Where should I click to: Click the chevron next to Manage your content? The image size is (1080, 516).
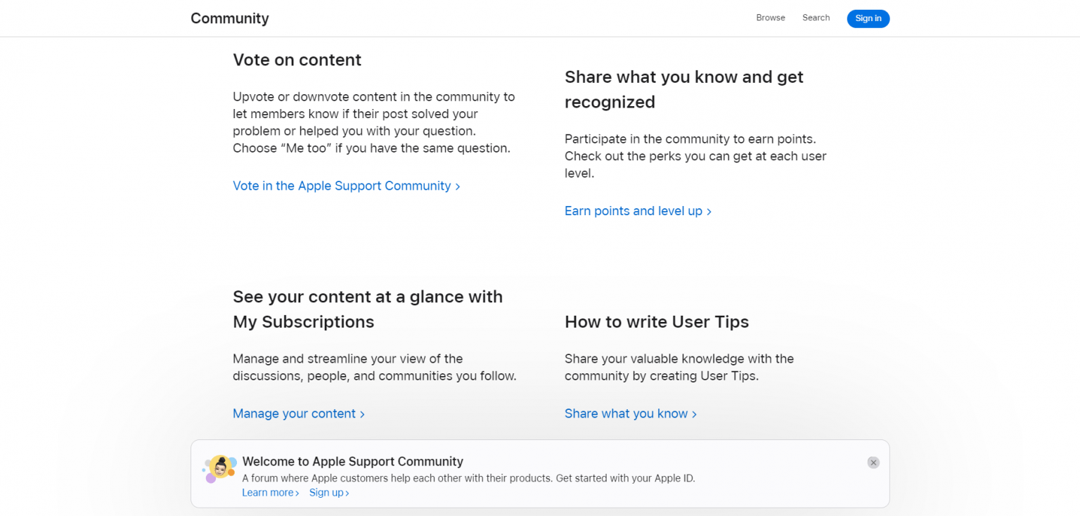click(362, 413)
